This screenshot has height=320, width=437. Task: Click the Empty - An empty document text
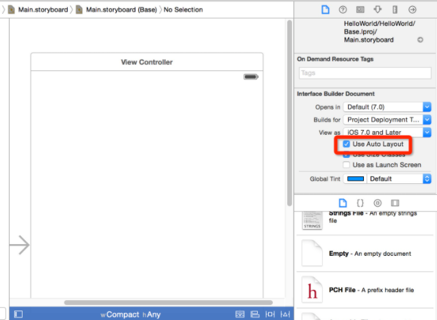(x=370, y=254)
